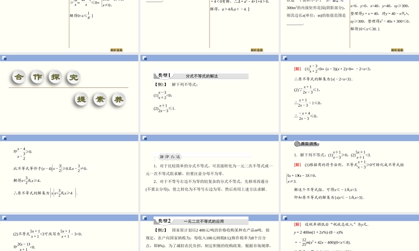Click the blue corner bookmark icon on the 合作探究 slide

pyautogui.click(x=5, y=58)
